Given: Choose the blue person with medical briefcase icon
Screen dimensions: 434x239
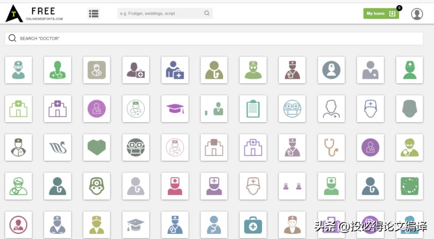Looking at the screenshot, I should pos(175,70).
